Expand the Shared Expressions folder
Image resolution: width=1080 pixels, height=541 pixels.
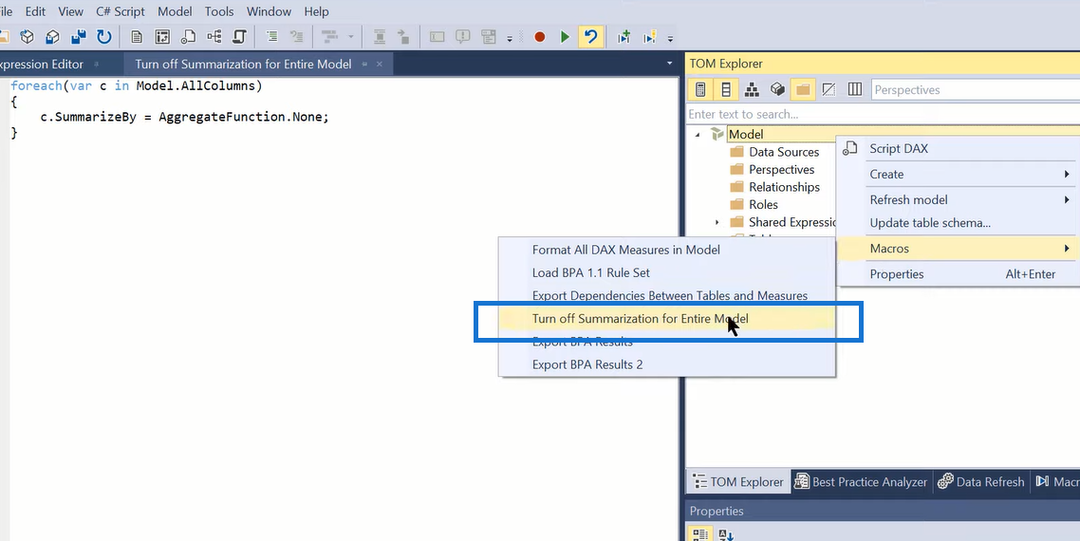click(717, 222)
